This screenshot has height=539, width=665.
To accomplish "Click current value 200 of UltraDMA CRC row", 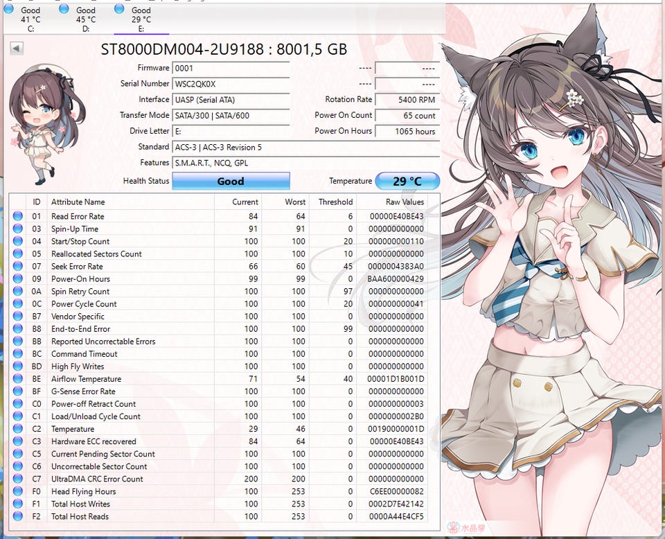I will click(251, 479).
